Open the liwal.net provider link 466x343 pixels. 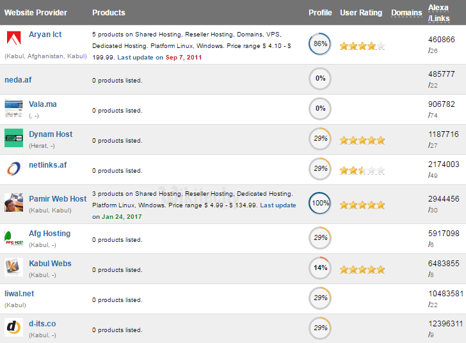[x=19, y=294]
